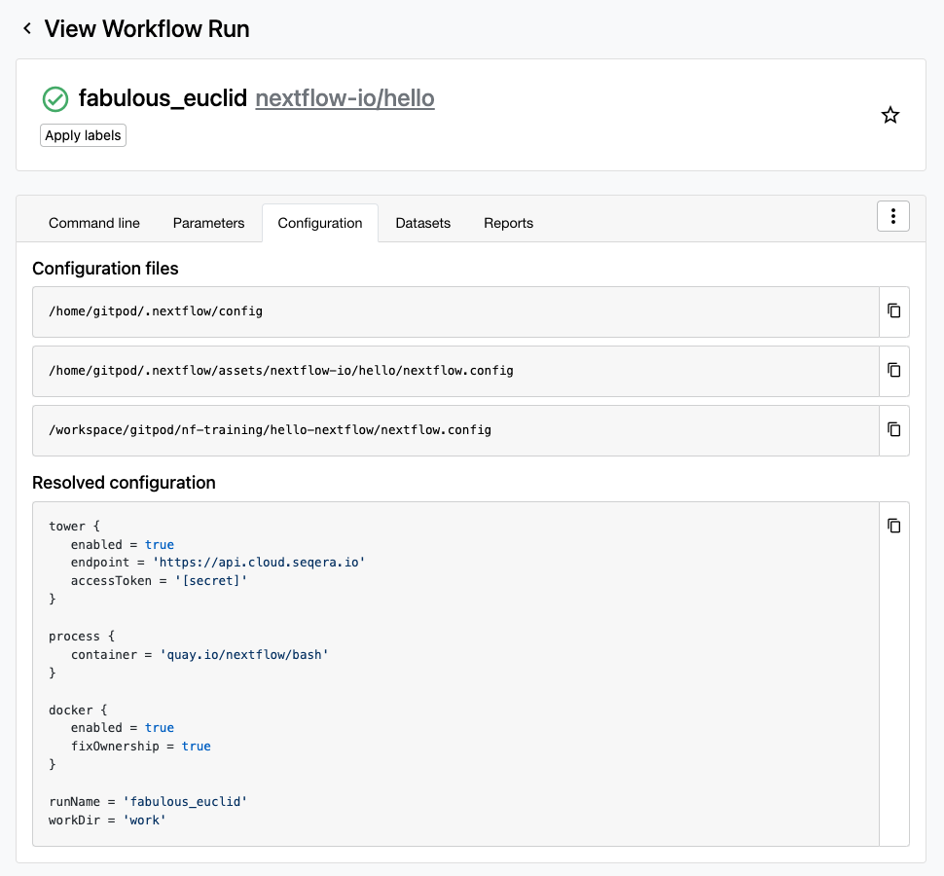Click the green success status icon
Viewport: 944px width, 876px height.
click(55, 98)
